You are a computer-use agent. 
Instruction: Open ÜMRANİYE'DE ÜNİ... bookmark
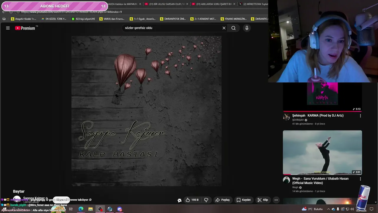click(173, 19)
